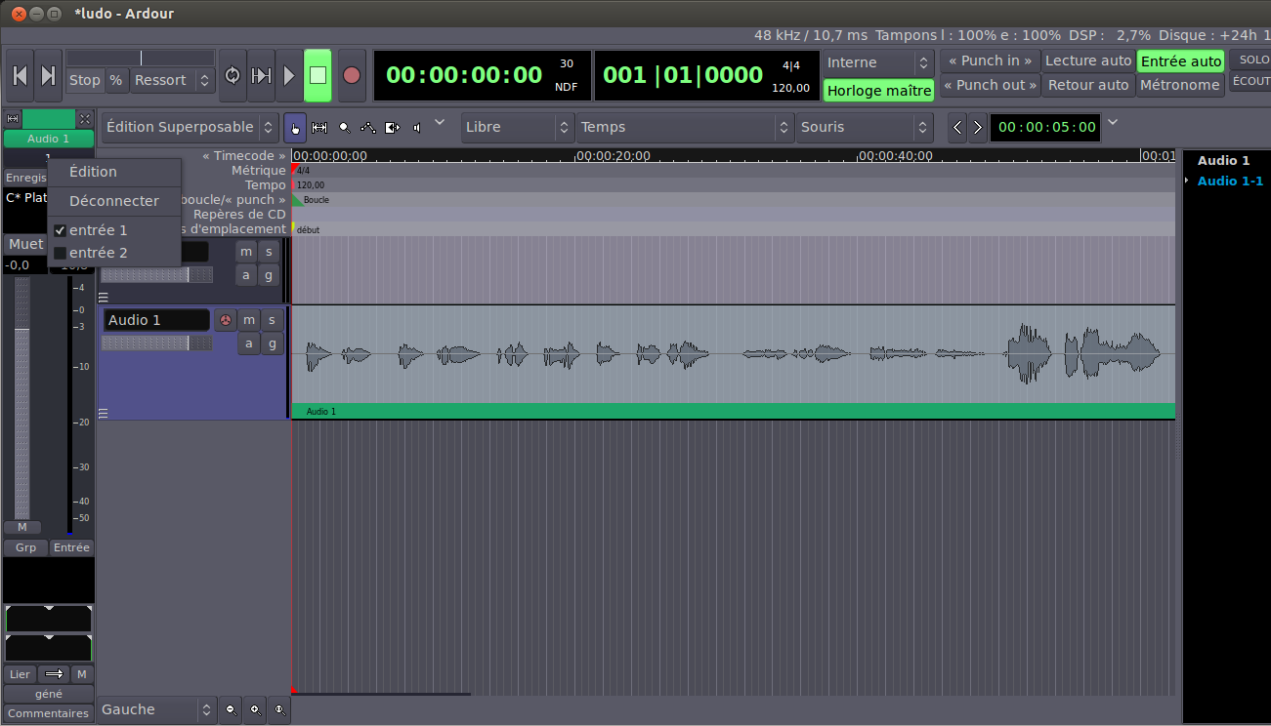Go to session end with the skip-forward icon
1271x726 pixels.
pyautogui.click(x=48, y=75)
